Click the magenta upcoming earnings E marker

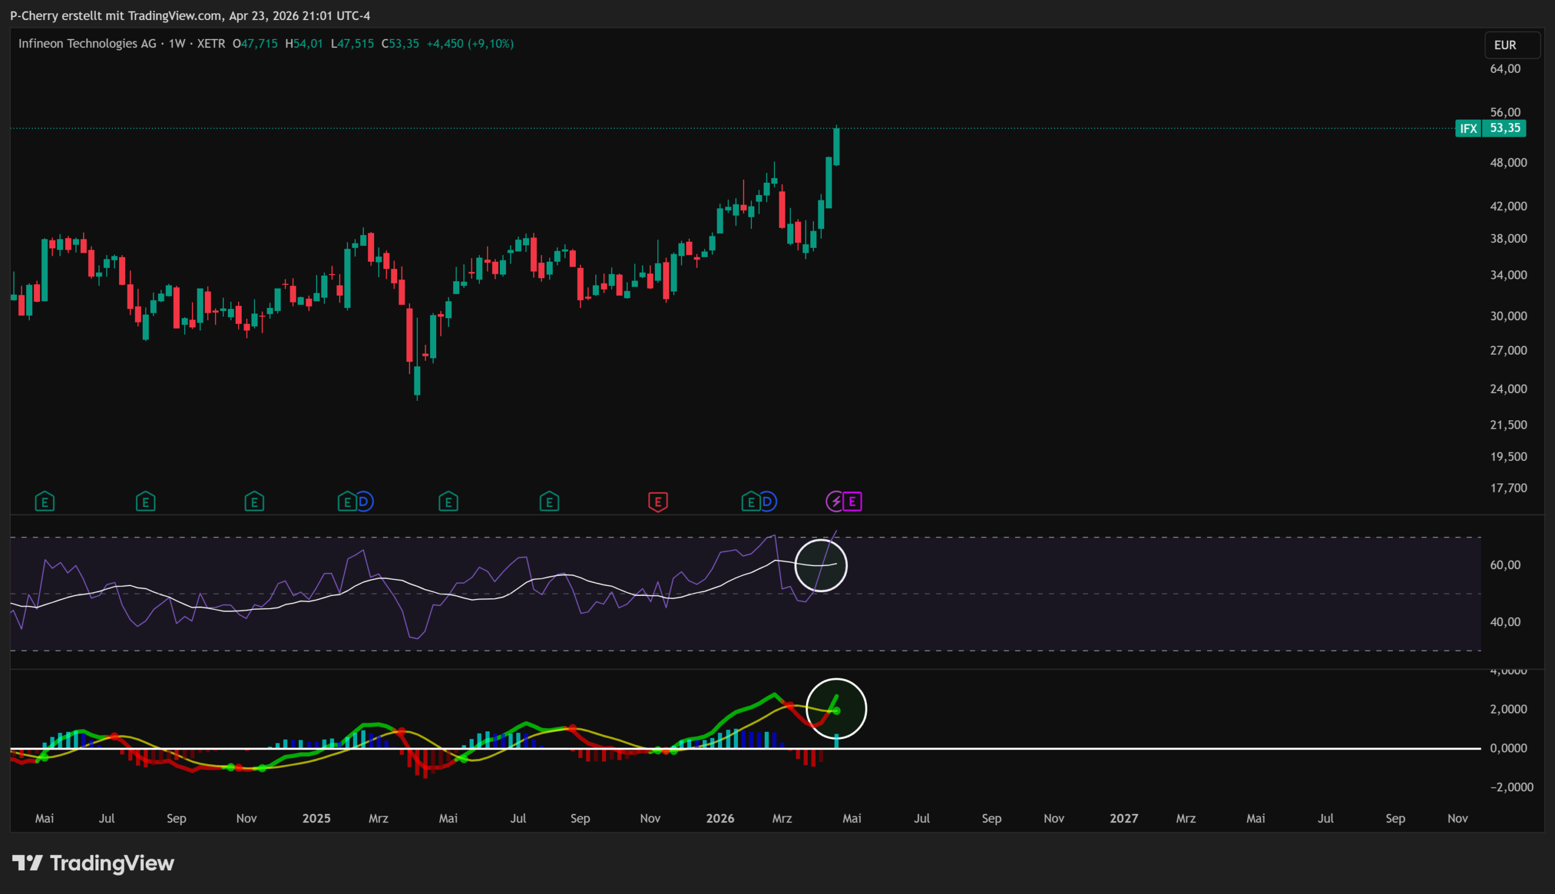852,502
